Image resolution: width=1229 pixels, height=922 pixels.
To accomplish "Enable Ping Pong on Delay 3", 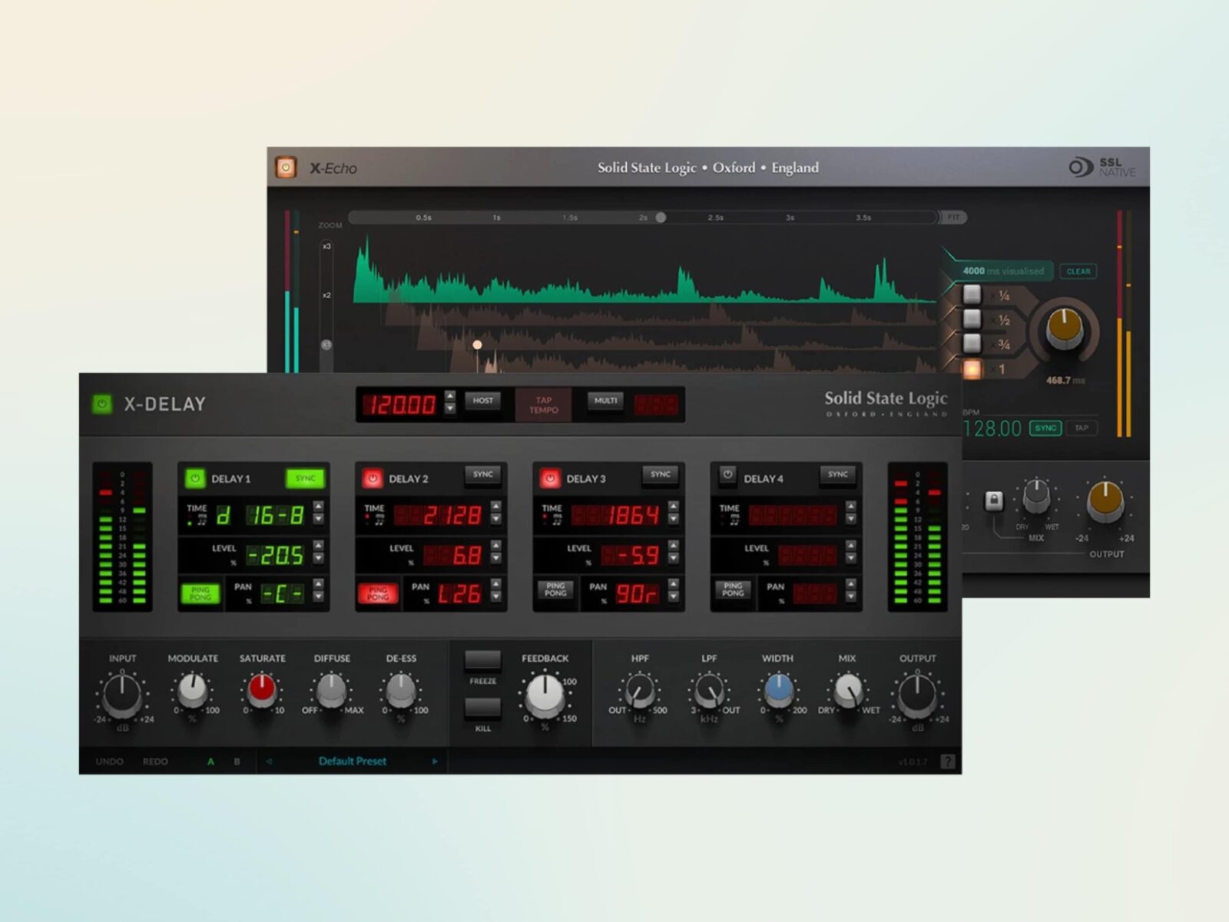I will tap(555, 591).
